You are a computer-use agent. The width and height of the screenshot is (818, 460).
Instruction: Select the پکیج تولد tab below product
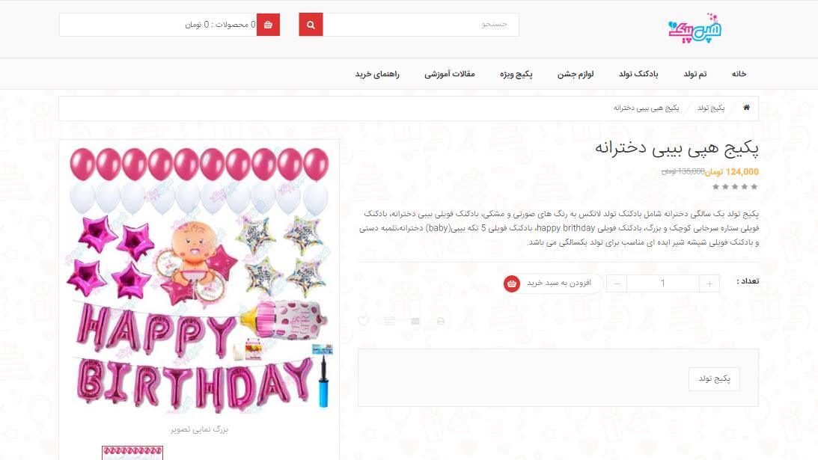[x=714, y=378]
